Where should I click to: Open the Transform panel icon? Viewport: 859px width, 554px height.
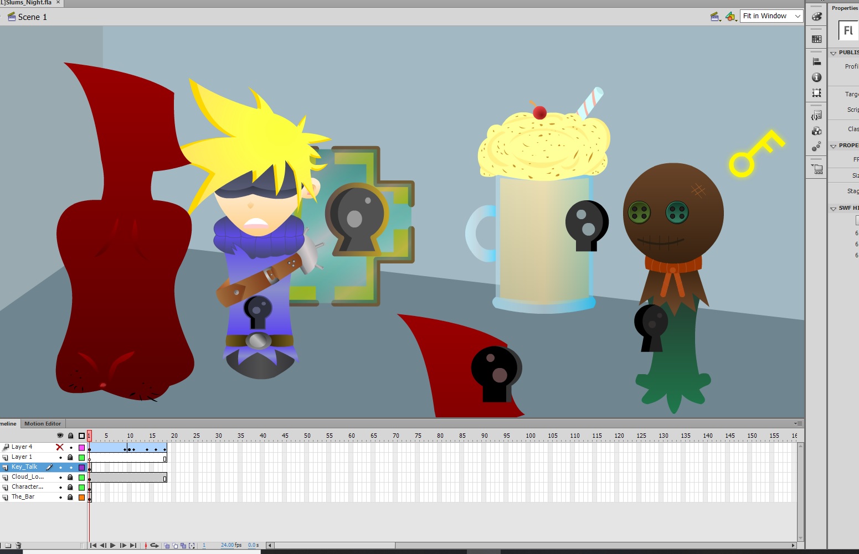816,93
